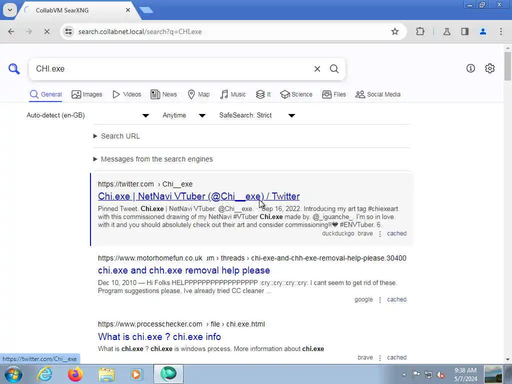Stop page loading with X button
Screen dimensions: 512x384
tap(47, 31)
